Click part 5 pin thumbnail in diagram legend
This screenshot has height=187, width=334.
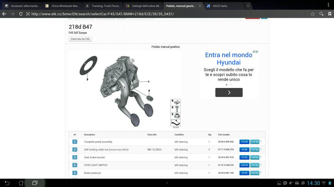tap(175, 109)
